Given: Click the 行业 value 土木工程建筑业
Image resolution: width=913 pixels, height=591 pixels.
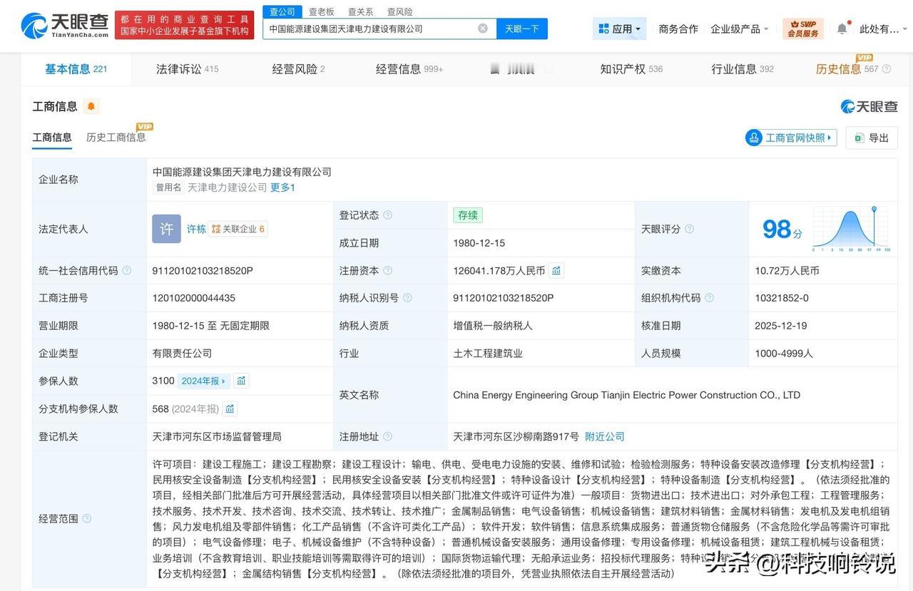Looking at the screenshot, I should click(x=488, y=354).
